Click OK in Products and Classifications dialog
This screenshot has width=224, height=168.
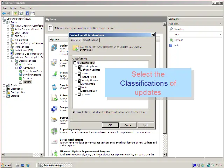coord(110,125)
